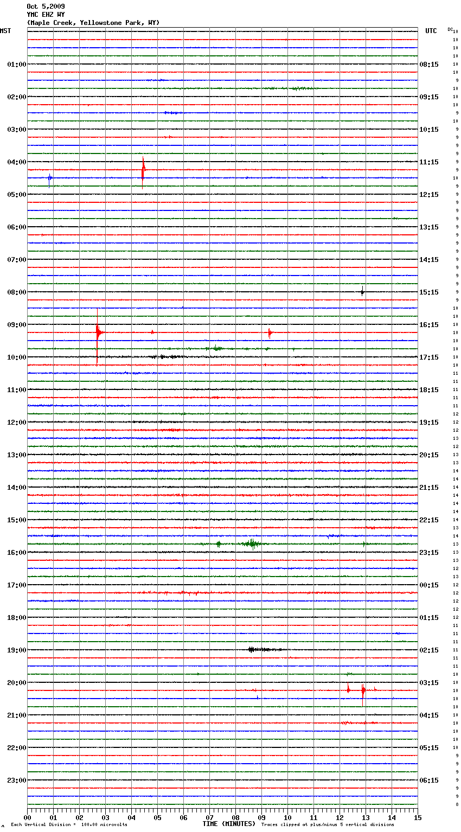Click the MST "06:00" row label
This screenshot has width=461, height=832.
click(17, 227)
